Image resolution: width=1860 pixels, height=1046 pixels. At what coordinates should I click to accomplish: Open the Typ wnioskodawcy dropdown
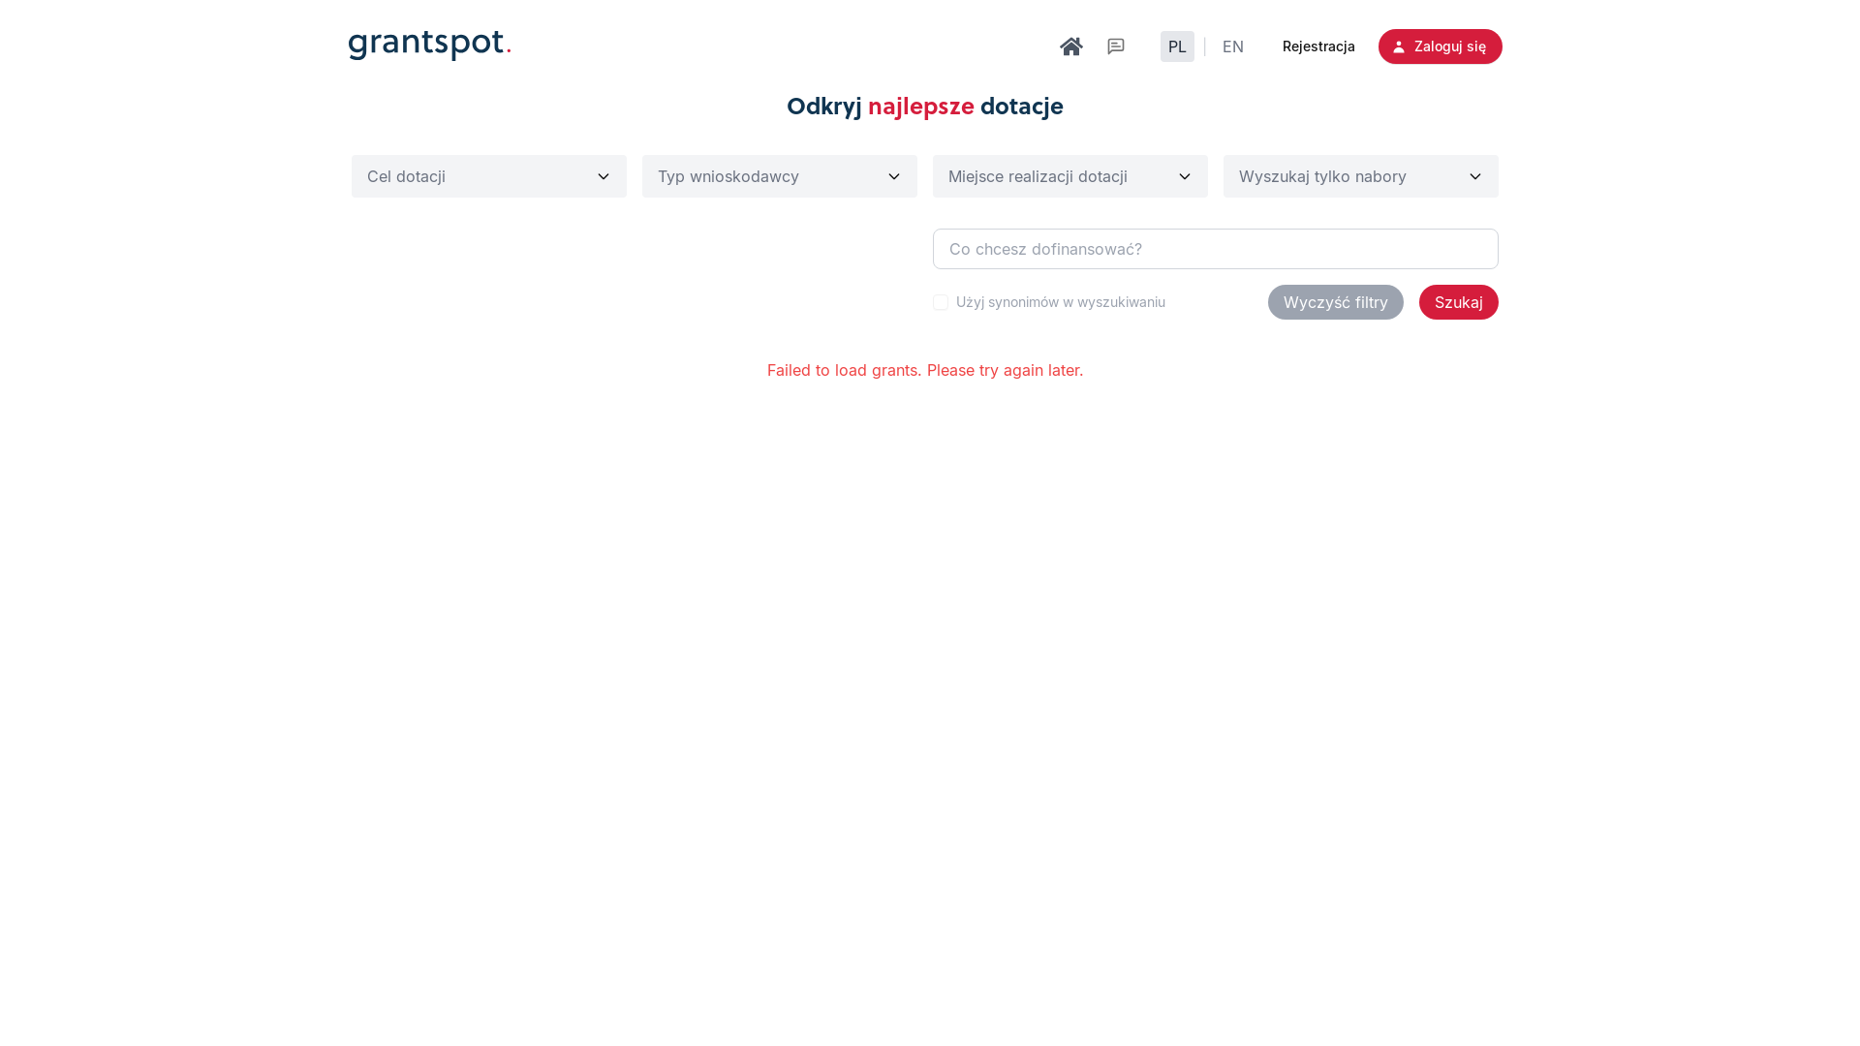click(780, 176)
